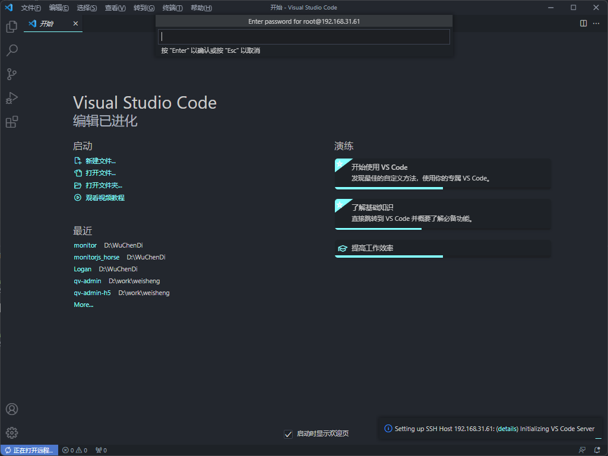
Task: Click the D:\WuChenDi path beside monitorjs_horse
Action: click(x=146, y=257)
